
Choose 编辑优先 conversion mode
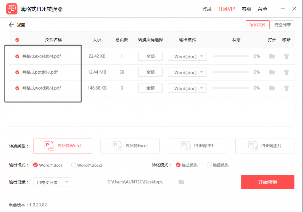coord(209,165)
